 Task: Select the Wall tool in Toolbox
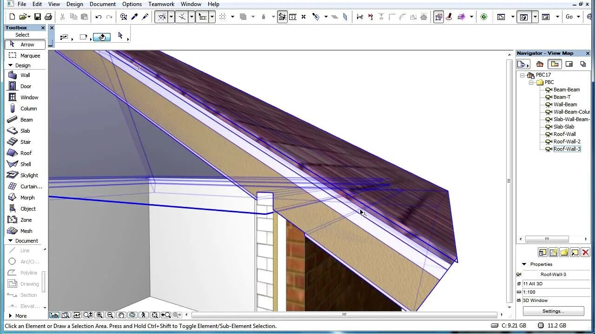click(x=25, y=75)
